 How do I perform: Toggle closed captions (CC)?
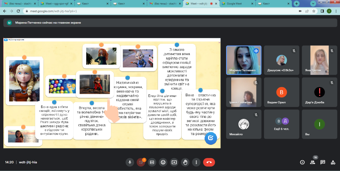point(152,162)
